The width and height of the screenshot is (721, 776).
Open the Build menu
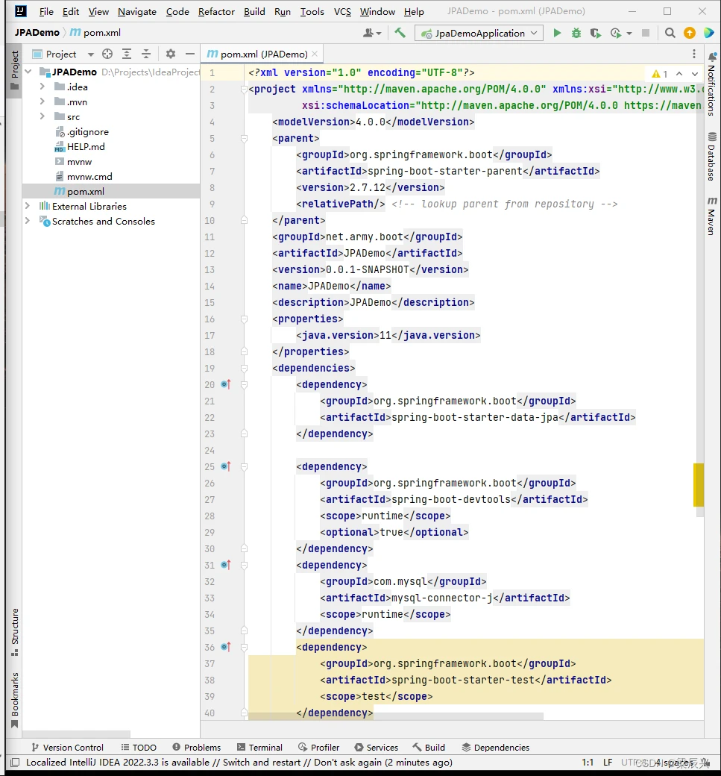254,11
